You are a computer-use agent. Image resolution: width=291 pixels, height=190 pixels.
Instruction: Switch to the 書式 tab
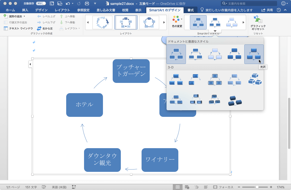click(190, 10)
